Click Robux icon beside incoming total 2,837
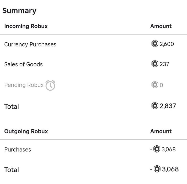187x184 pixels. 155,106
